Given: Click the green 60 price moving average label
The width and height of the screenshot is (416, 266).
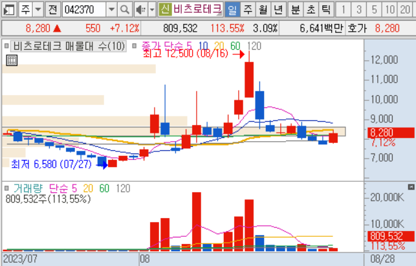Looking at the screenshot, I should [x=235, y=46].
